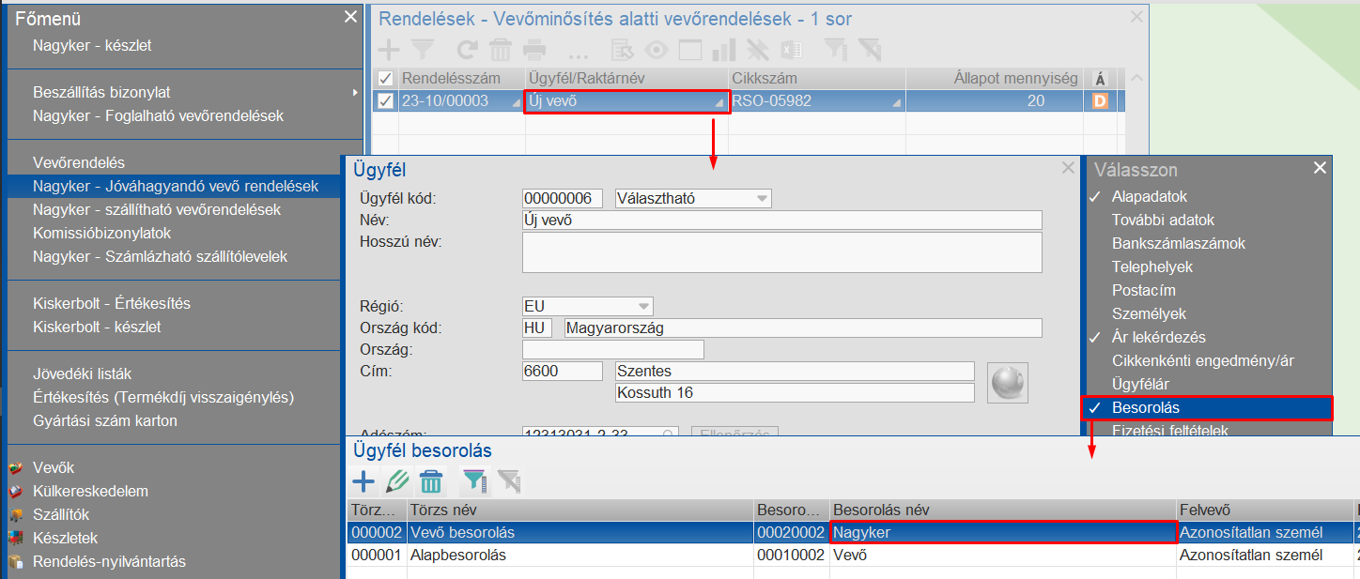Click the eye view icon in the Rendelések toolbar
This screenshot has width=1360, height=579.
coord(656,50)
